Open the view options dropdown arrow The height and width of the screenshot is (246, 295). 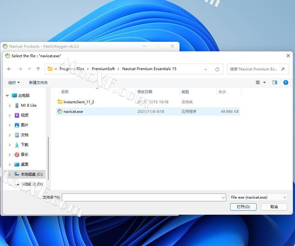point(265,83)
